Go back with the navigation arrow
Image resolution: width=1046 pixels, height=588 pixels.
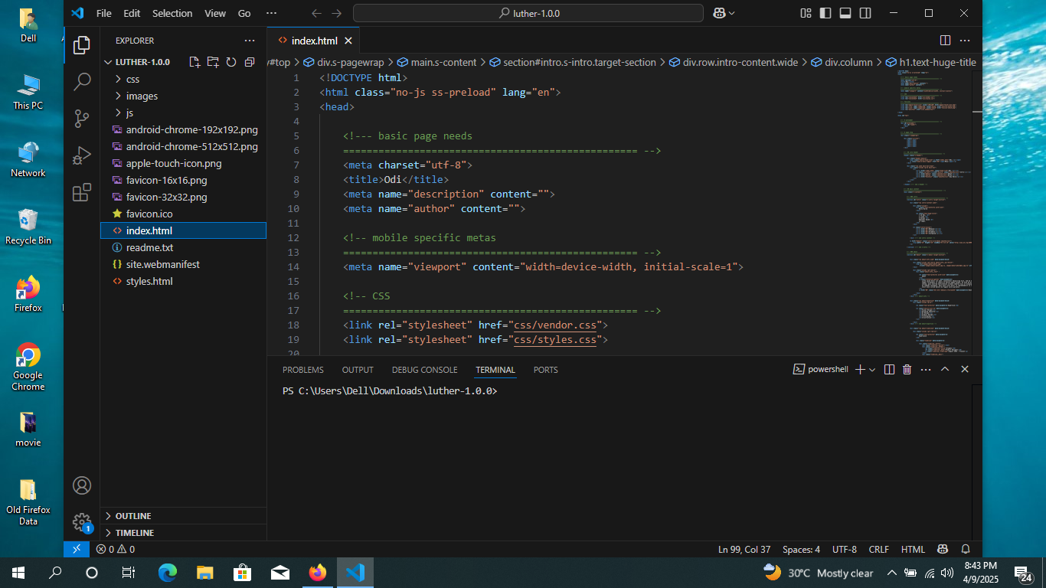tap(317, 13)
